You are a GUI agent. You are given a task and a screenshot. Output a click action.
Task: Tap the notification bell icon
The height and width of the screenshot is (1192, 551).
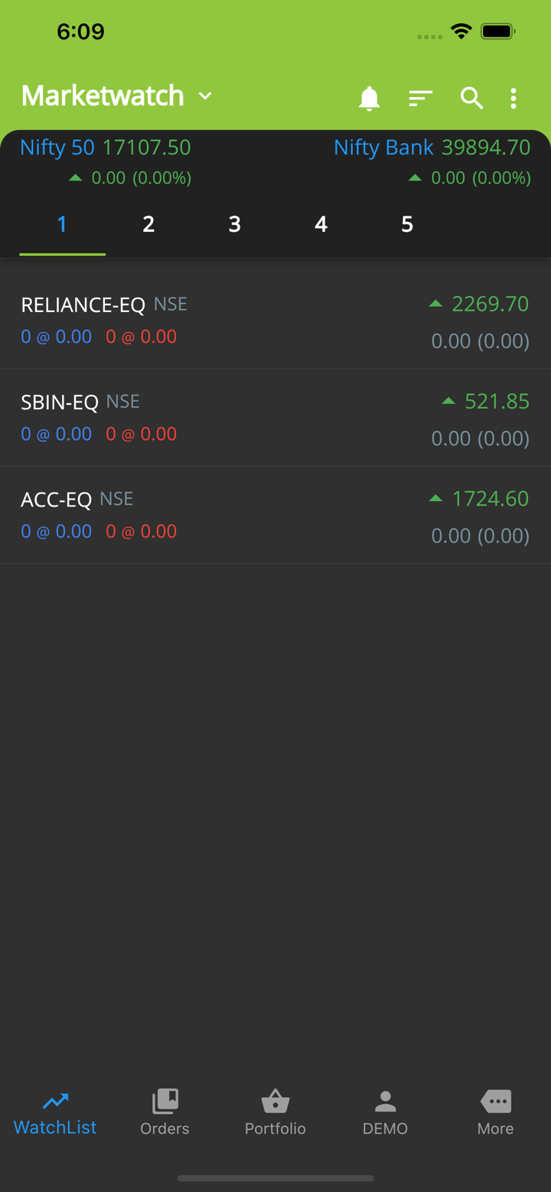pos(369,98)
